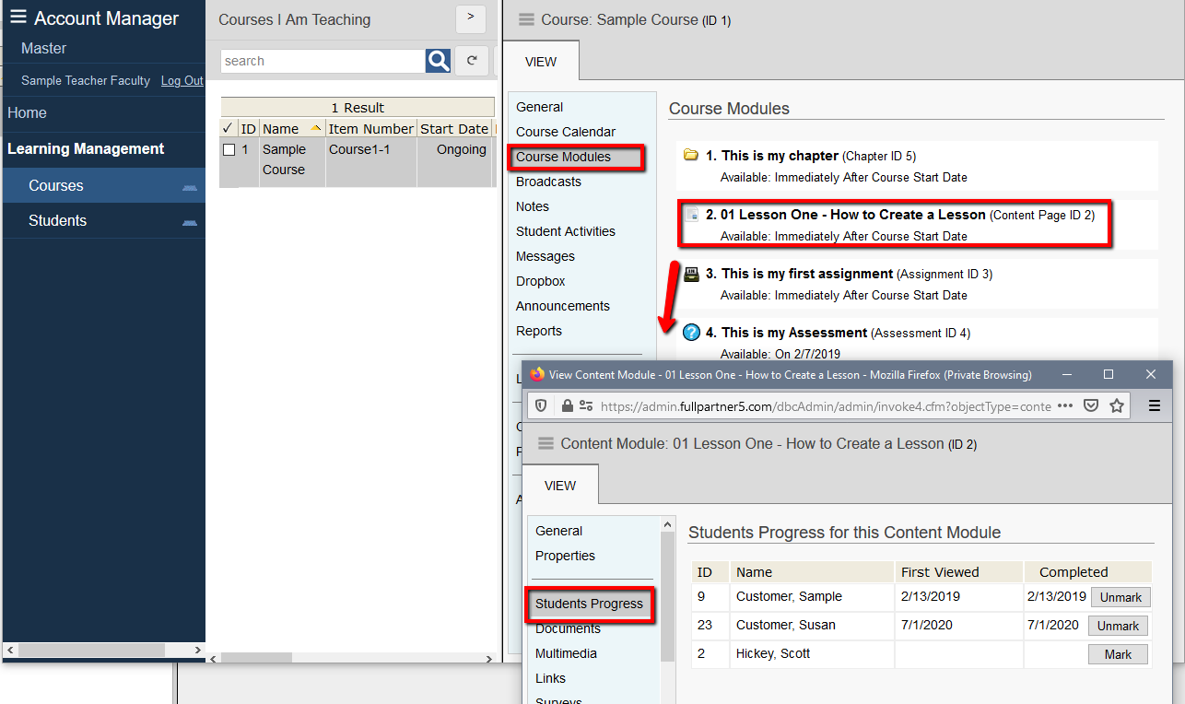Open This is my Assessment module
The width and height of the screenshot is (1185, 704).
point(794,333)
